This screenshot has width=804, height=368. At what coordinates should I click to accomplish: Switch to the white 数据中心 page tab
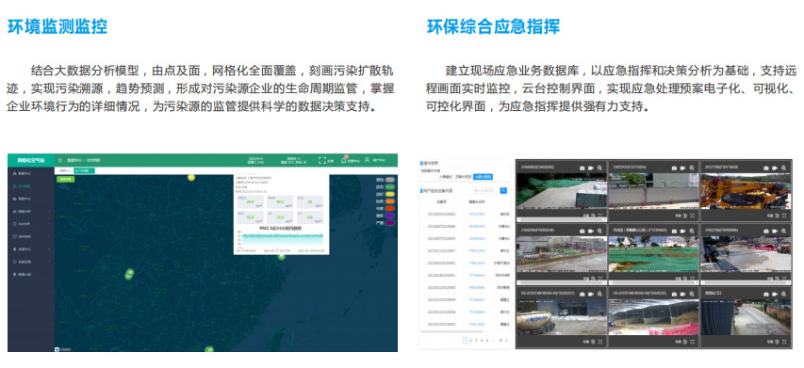tap(65, 171)
